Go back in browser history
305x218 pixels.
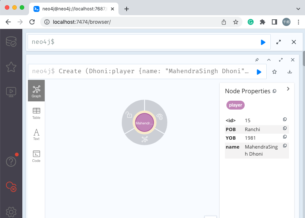click(x=8, y=22)
